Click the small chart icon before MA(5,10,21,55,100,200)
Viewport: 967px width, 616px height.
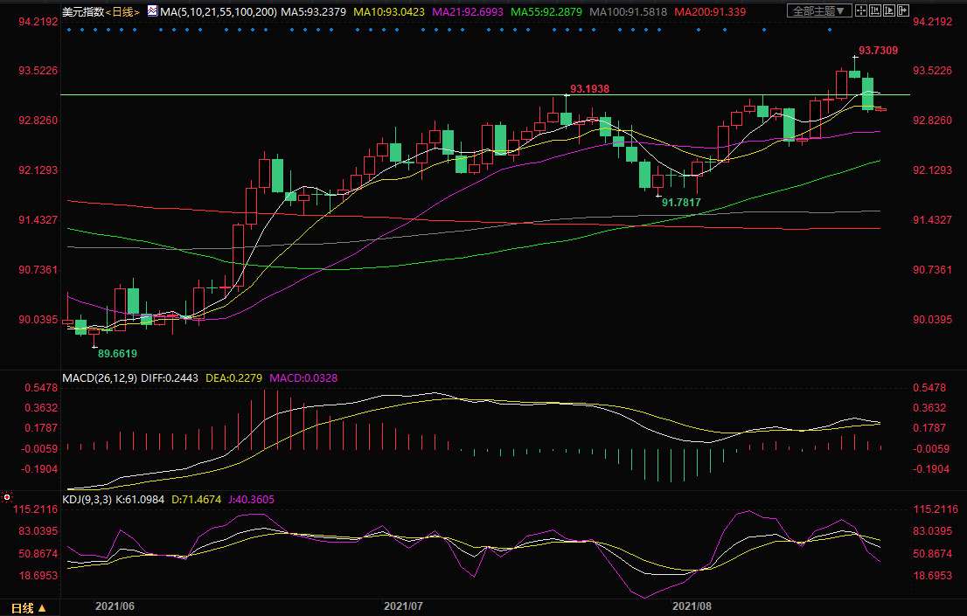pos(153,11)
